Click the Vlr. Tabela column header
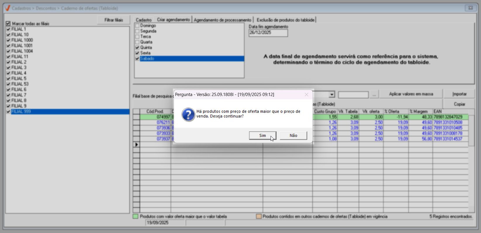The height and width of the screenshot is (233, 481). 348,112
